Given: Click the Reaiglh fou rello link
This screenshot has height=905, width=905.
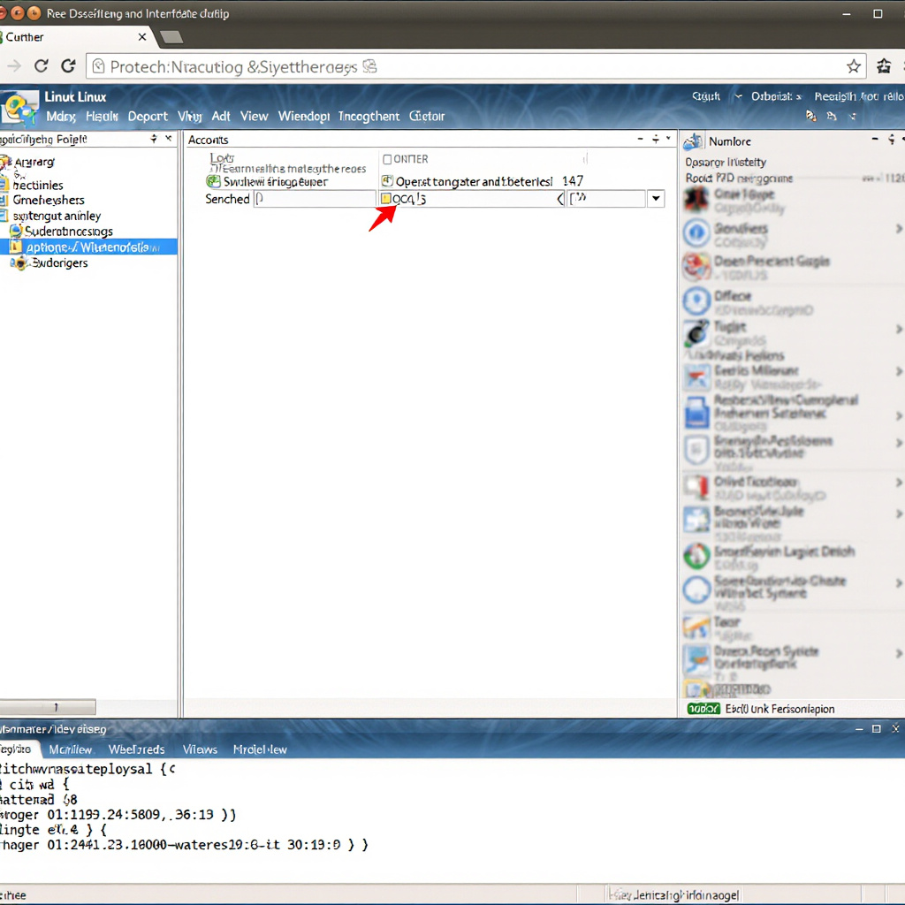Looking at the screenshot, I should [x=859, y=96].
